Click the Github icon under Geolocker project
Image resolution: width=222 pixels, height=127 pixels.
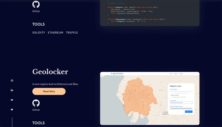click(x=36, y=103)
